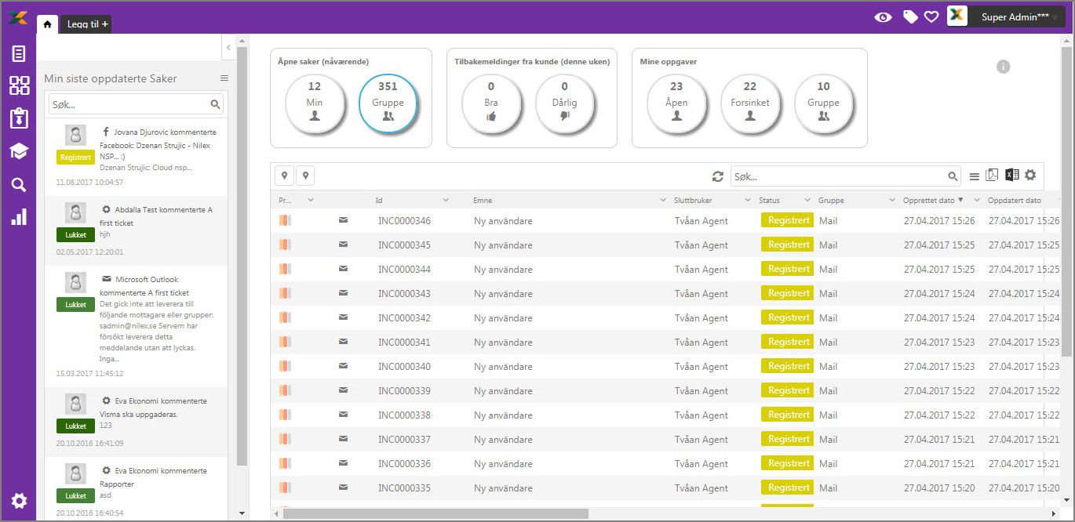Click avatar of Jovana Djurovic entry
1075x522 pixels.
(75, 136)
